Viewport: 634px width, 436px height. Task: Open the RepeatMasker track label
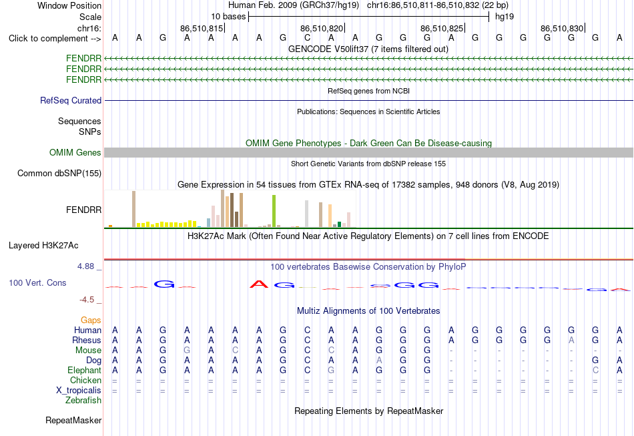coord(73,420)
